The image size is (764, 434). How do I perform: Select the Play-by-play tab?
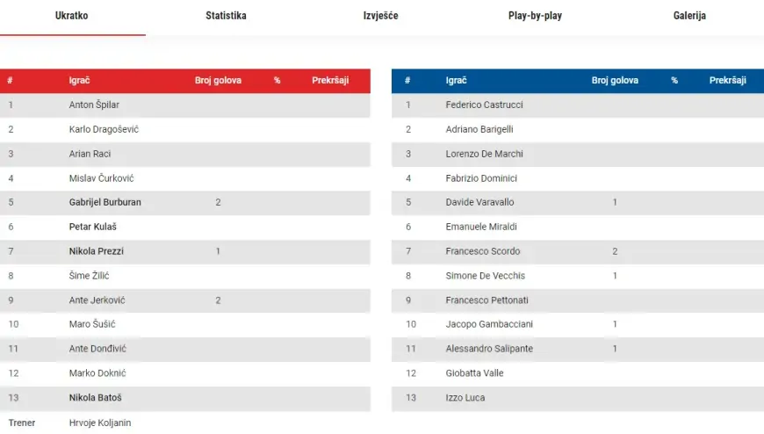point(535,16)
